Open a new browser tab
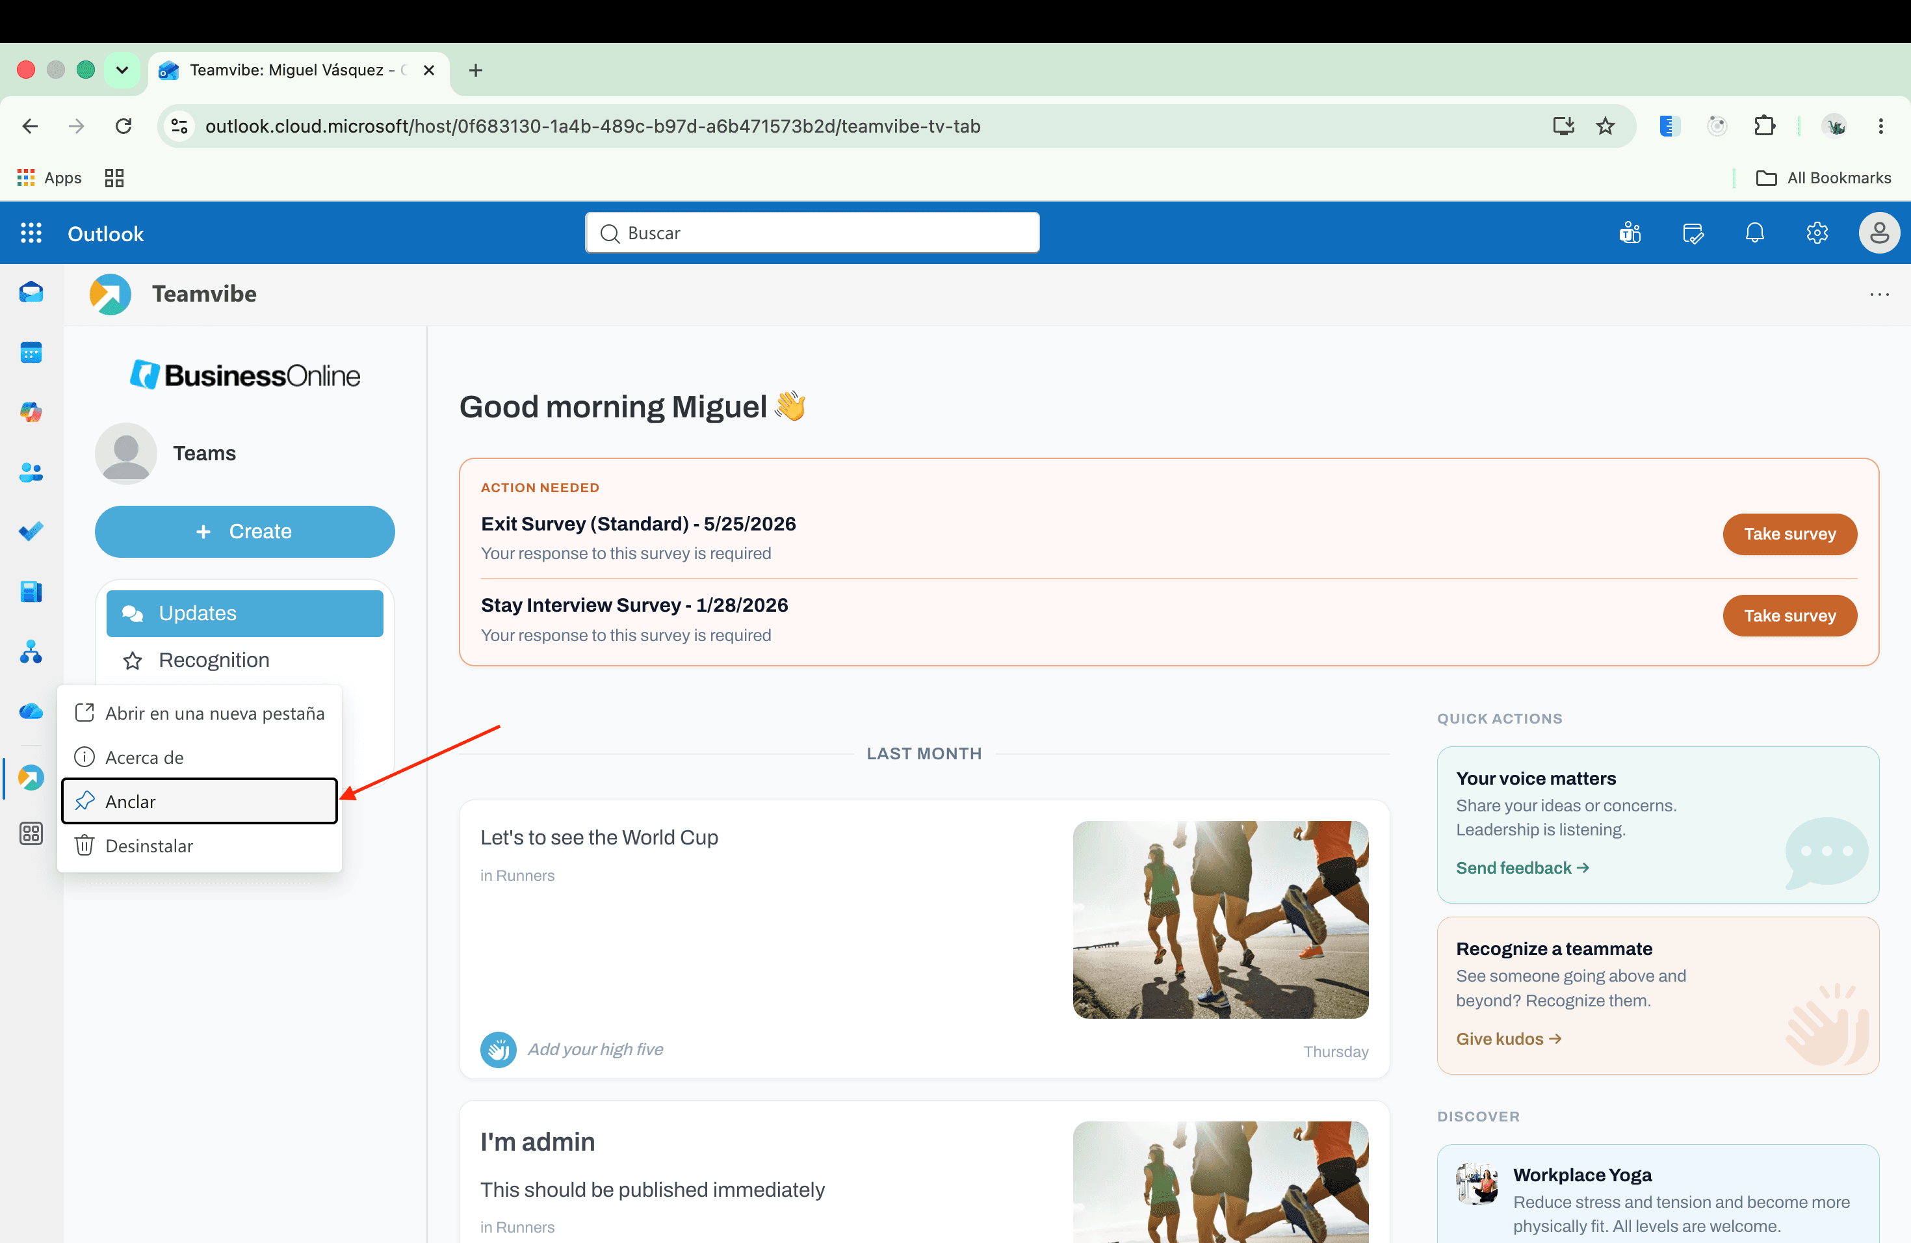 click(x=475, y=70)
